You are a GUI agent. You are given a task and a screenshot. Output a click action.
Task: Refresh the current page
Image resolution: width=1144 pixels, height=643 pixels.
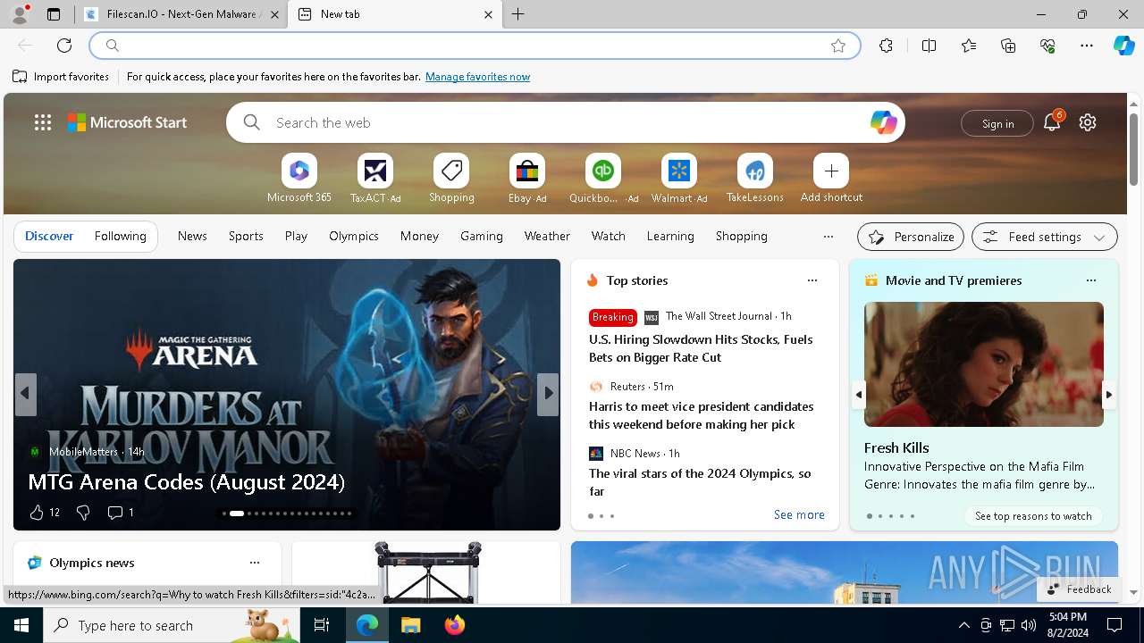click(x=64, y=46)
